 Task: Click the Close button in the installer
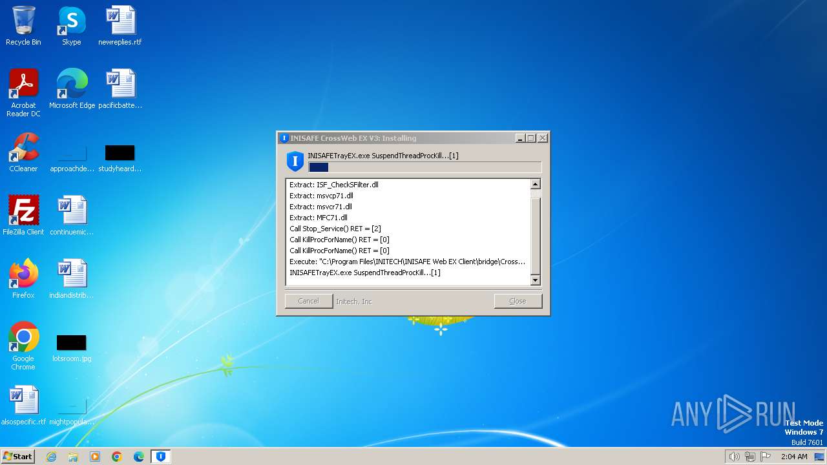(518, 301)
